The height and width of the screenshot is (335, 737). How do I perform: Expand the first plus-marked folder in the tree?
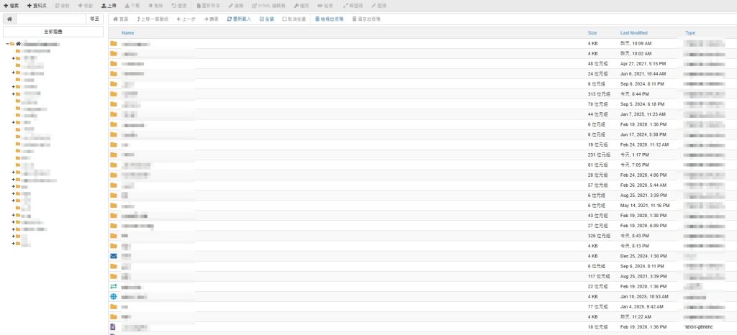(13, 58)
